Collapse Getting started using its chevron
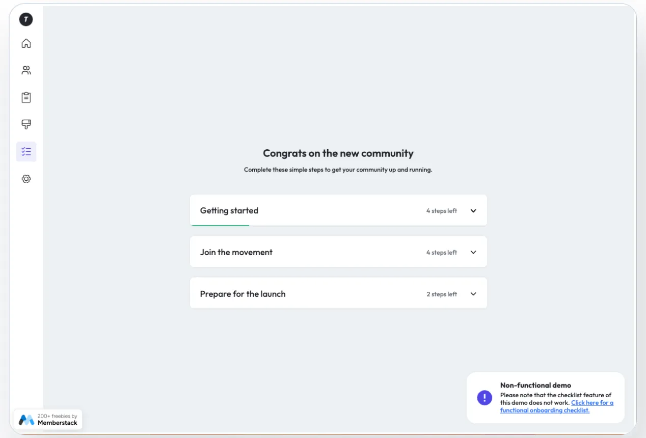 pos(473,210)
